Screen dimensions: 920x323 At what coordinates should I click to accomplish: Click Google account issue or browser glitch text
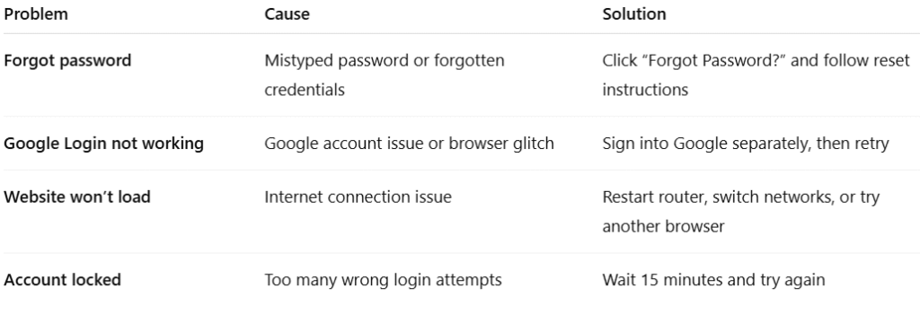(x=409, y=144)
